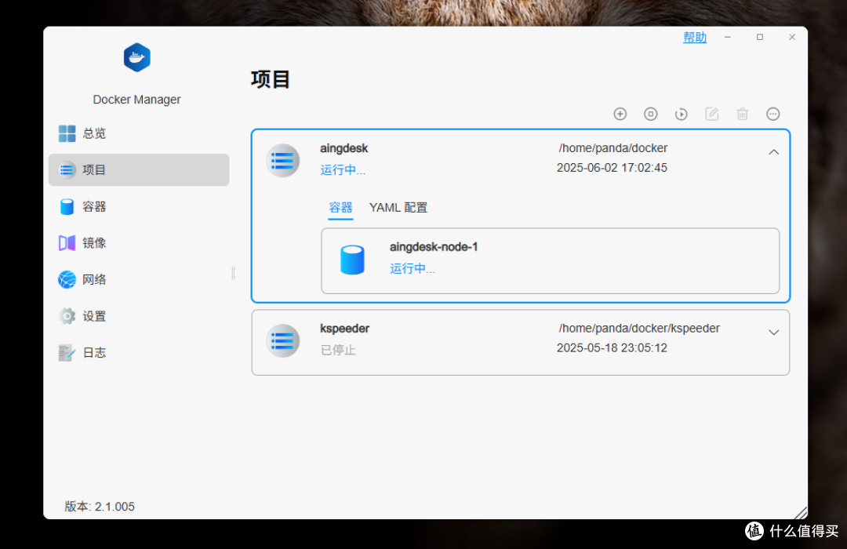
Task: Open the 总览 overview page
Action: pos(139,133)
